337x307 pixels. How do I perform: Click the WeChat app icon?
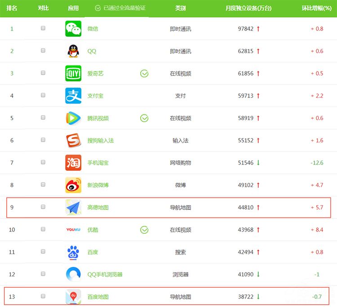pyautogui.click(x=73, y=29)
